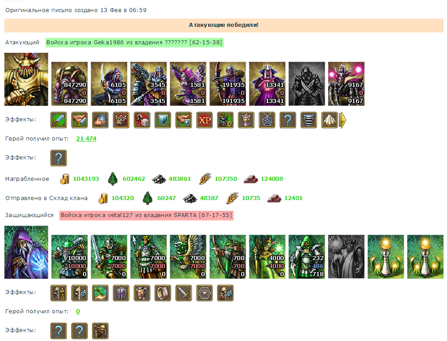
Task: Click the skeleton warrior effect icon
Action: coord(100,331)
